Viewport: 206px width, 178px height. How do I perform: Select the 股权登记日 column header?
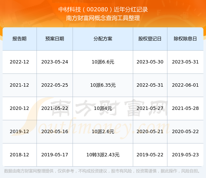click(x=150, y=39)
